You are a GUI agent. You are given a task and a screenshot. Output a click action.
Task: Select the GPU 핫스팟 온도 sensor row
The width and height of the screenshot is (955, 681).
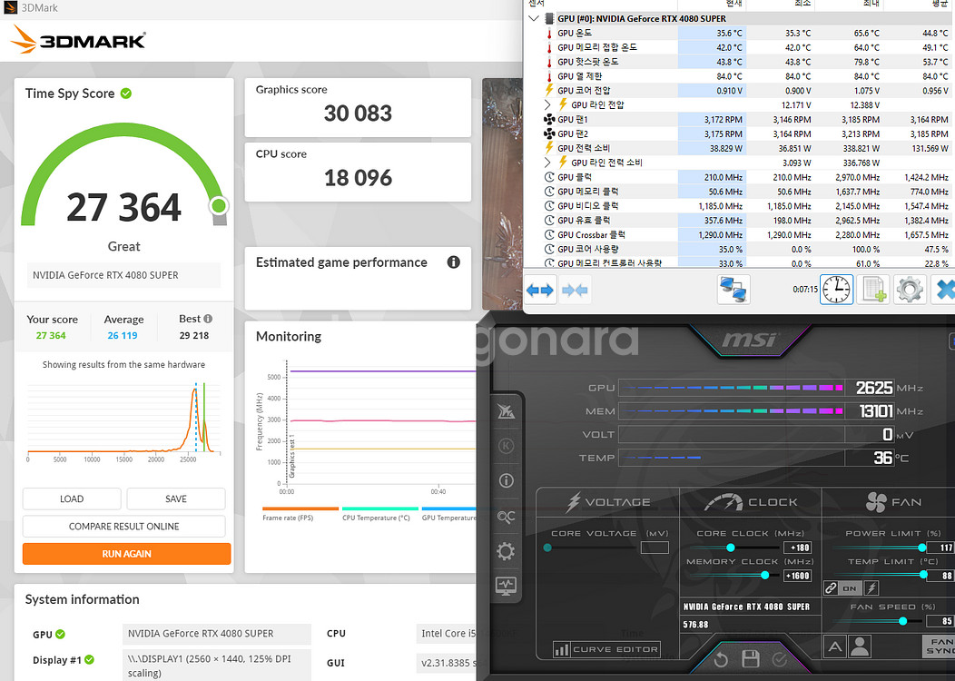tap(740, 62)
